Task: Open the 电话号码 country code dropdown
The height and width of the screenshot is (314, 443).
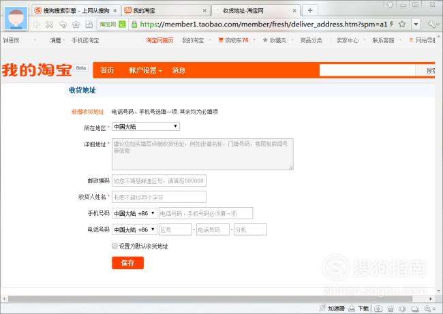Action: click(134, 230)
